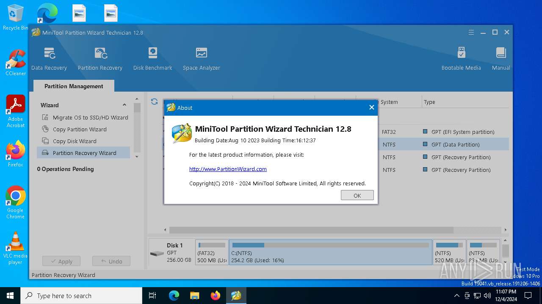Viewport: 542px width, 304px height.
Task: Click the refresh icon above the partition list
Action: point(155,102)
